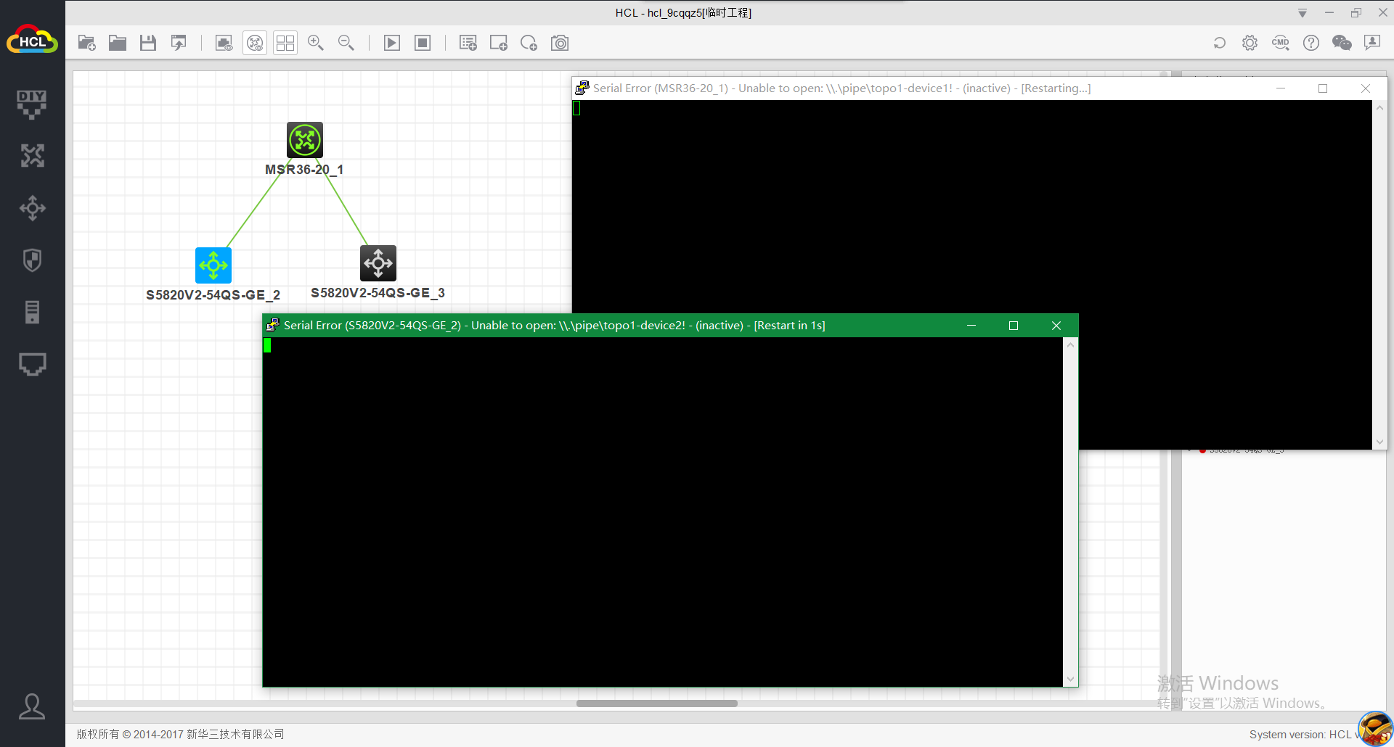Maximize the MSR36-20_1 terminal window

coord(1323,88)
